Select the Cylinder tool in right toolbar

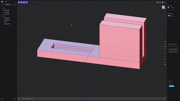click(x=165, y=62)
